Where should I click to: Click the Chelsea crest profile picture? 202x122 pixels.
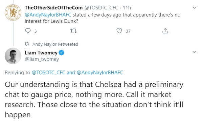(x=13, y=12)
